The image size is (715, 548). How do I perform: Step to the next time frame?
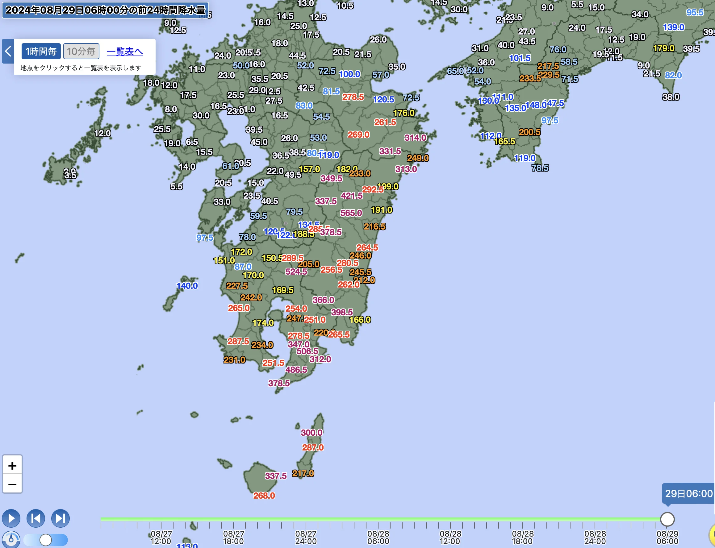(x=61, y=518)
